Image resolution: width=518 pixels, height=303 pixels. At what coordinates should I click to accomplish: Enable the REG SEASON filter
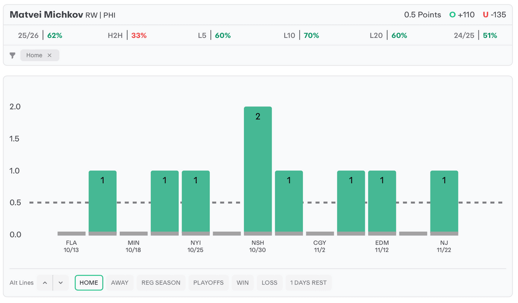point(161,283)
